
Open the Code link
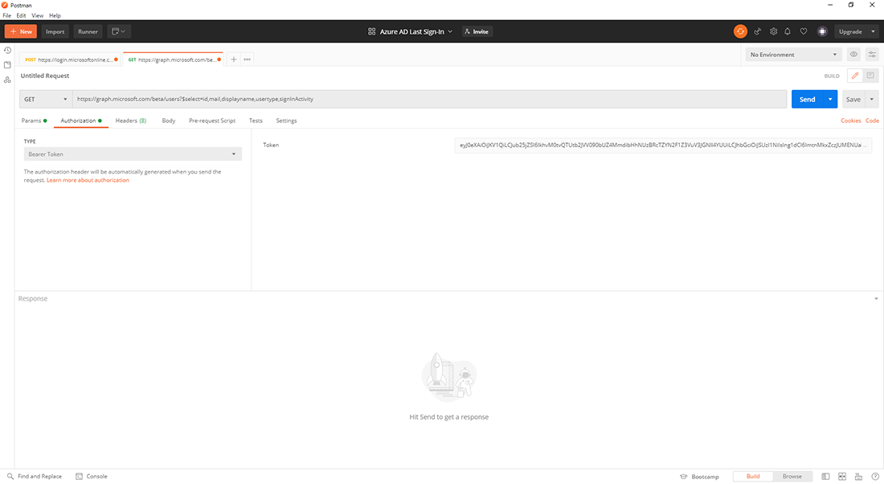pyautogui.click(x=872, y=121)
